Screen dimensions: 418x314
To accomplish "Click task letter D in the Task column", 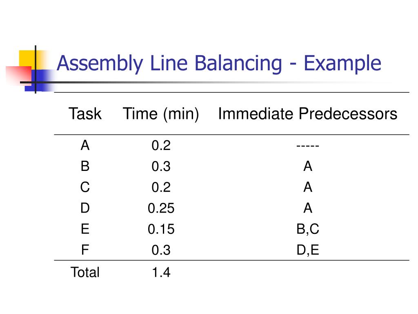I will click(x=85, y=209).
